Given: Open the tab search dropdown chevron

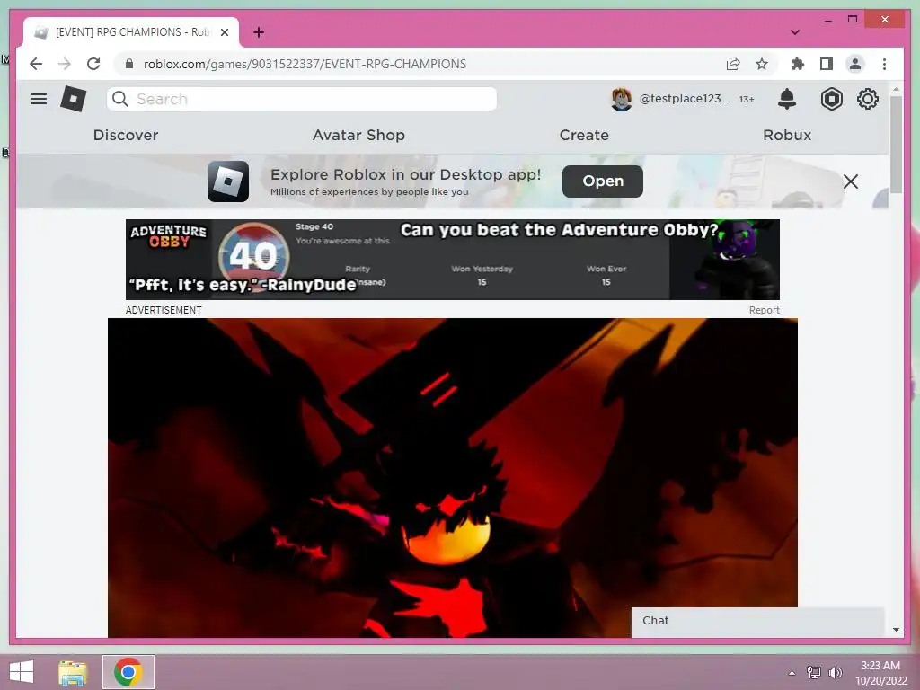Looking at the screenshot, I should pyautogui.click(x=795, y=32).
